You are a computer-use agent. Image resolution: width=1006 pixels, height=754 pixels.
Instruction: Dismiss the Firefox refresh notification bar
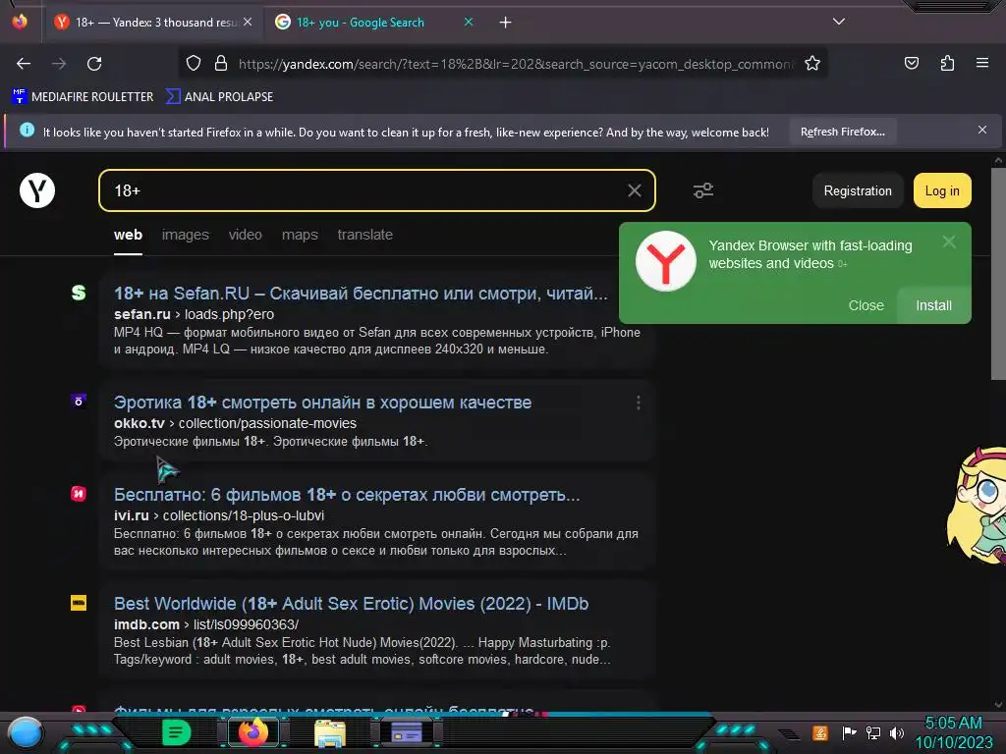tap(981, 131)
